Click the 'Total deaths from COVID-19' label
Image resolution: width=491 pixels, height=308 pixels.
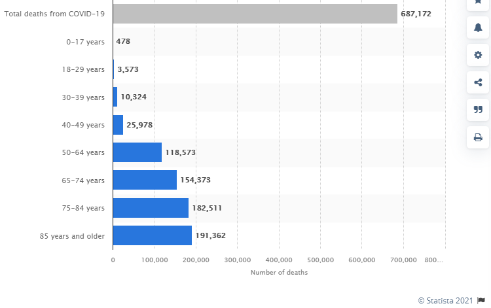(x=54, y=14)
